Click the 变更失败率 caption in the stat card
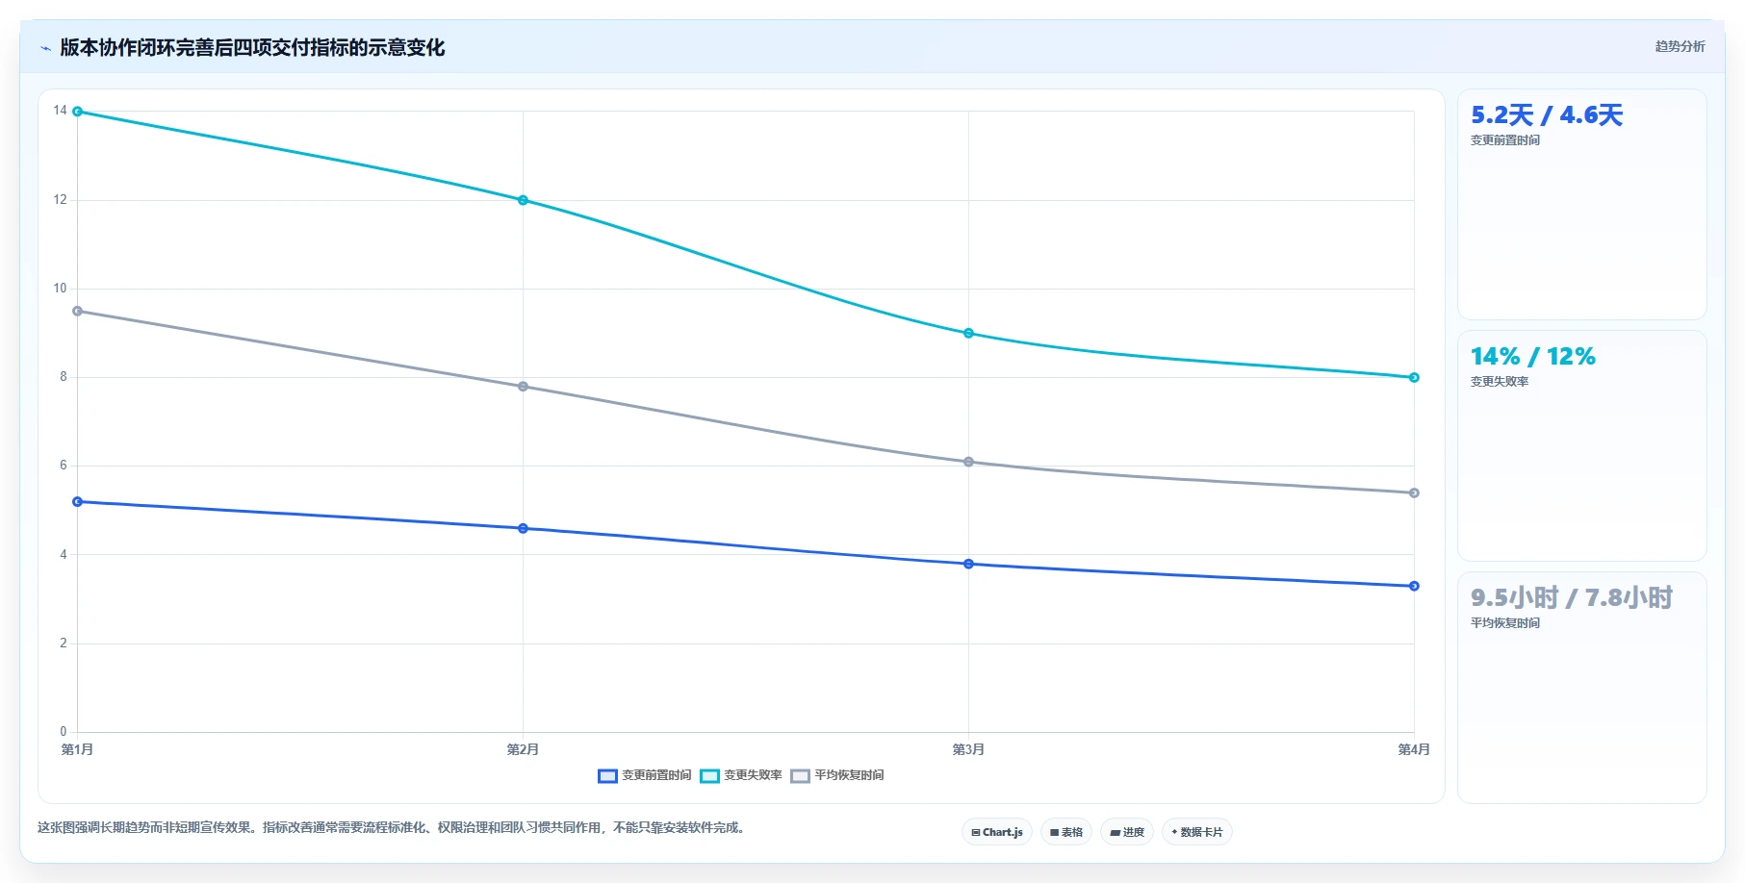 tap(1500, 382)
